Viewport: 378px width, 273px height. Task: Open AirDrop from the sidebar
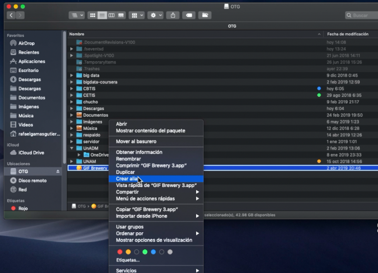click(x=26, y=43)
